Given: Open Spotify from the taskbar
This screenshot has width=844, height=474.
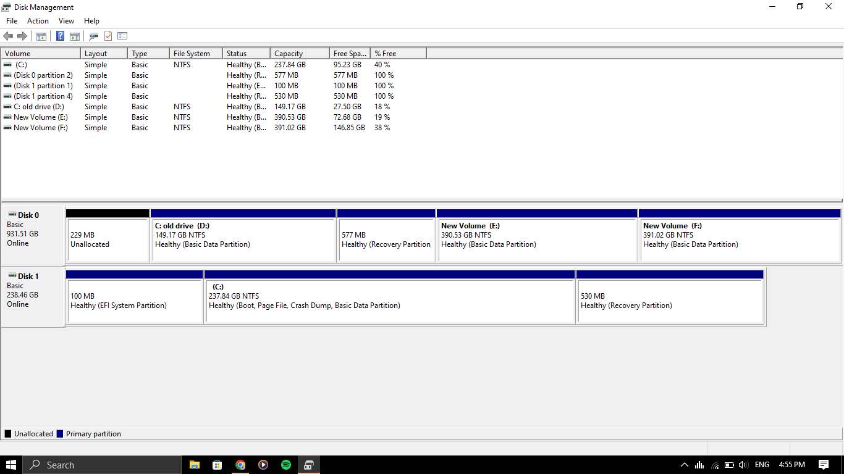Looking at the screenshot, I should pyautogui.click(x=286, y=465).
